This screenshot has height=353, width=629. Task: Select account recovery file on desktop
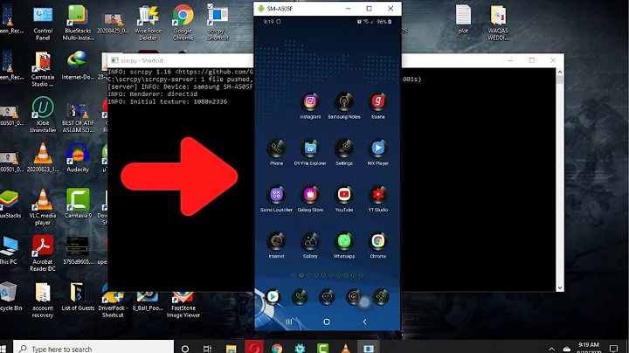tap(43, 300)
